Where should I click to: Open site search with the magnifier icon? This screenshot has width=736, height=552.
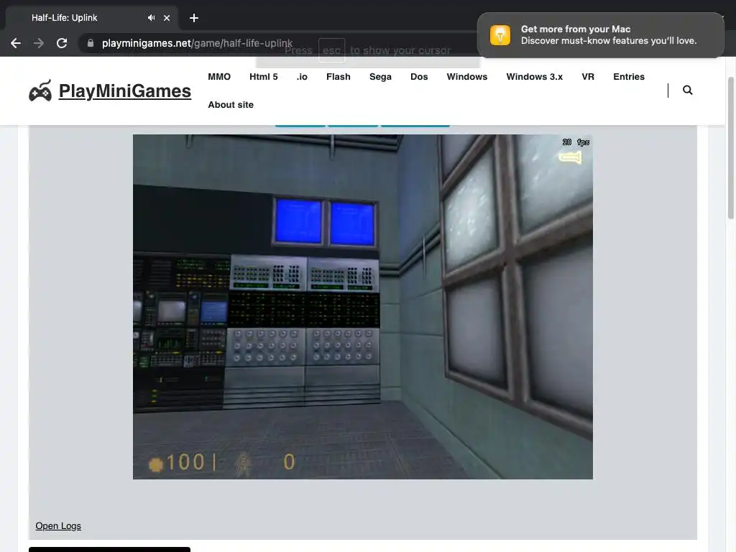click(688, 90)
